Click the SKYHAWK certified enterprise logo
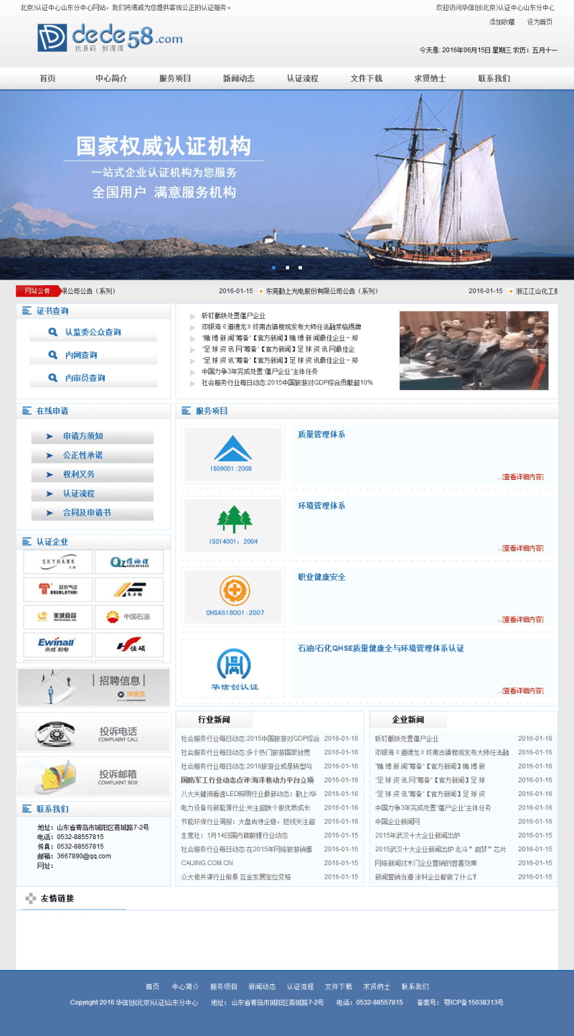The image size is (574, 1036). (57, 561)
